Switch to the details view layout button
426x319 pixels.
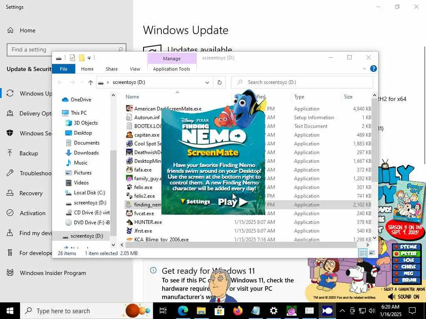click(363, 253)
